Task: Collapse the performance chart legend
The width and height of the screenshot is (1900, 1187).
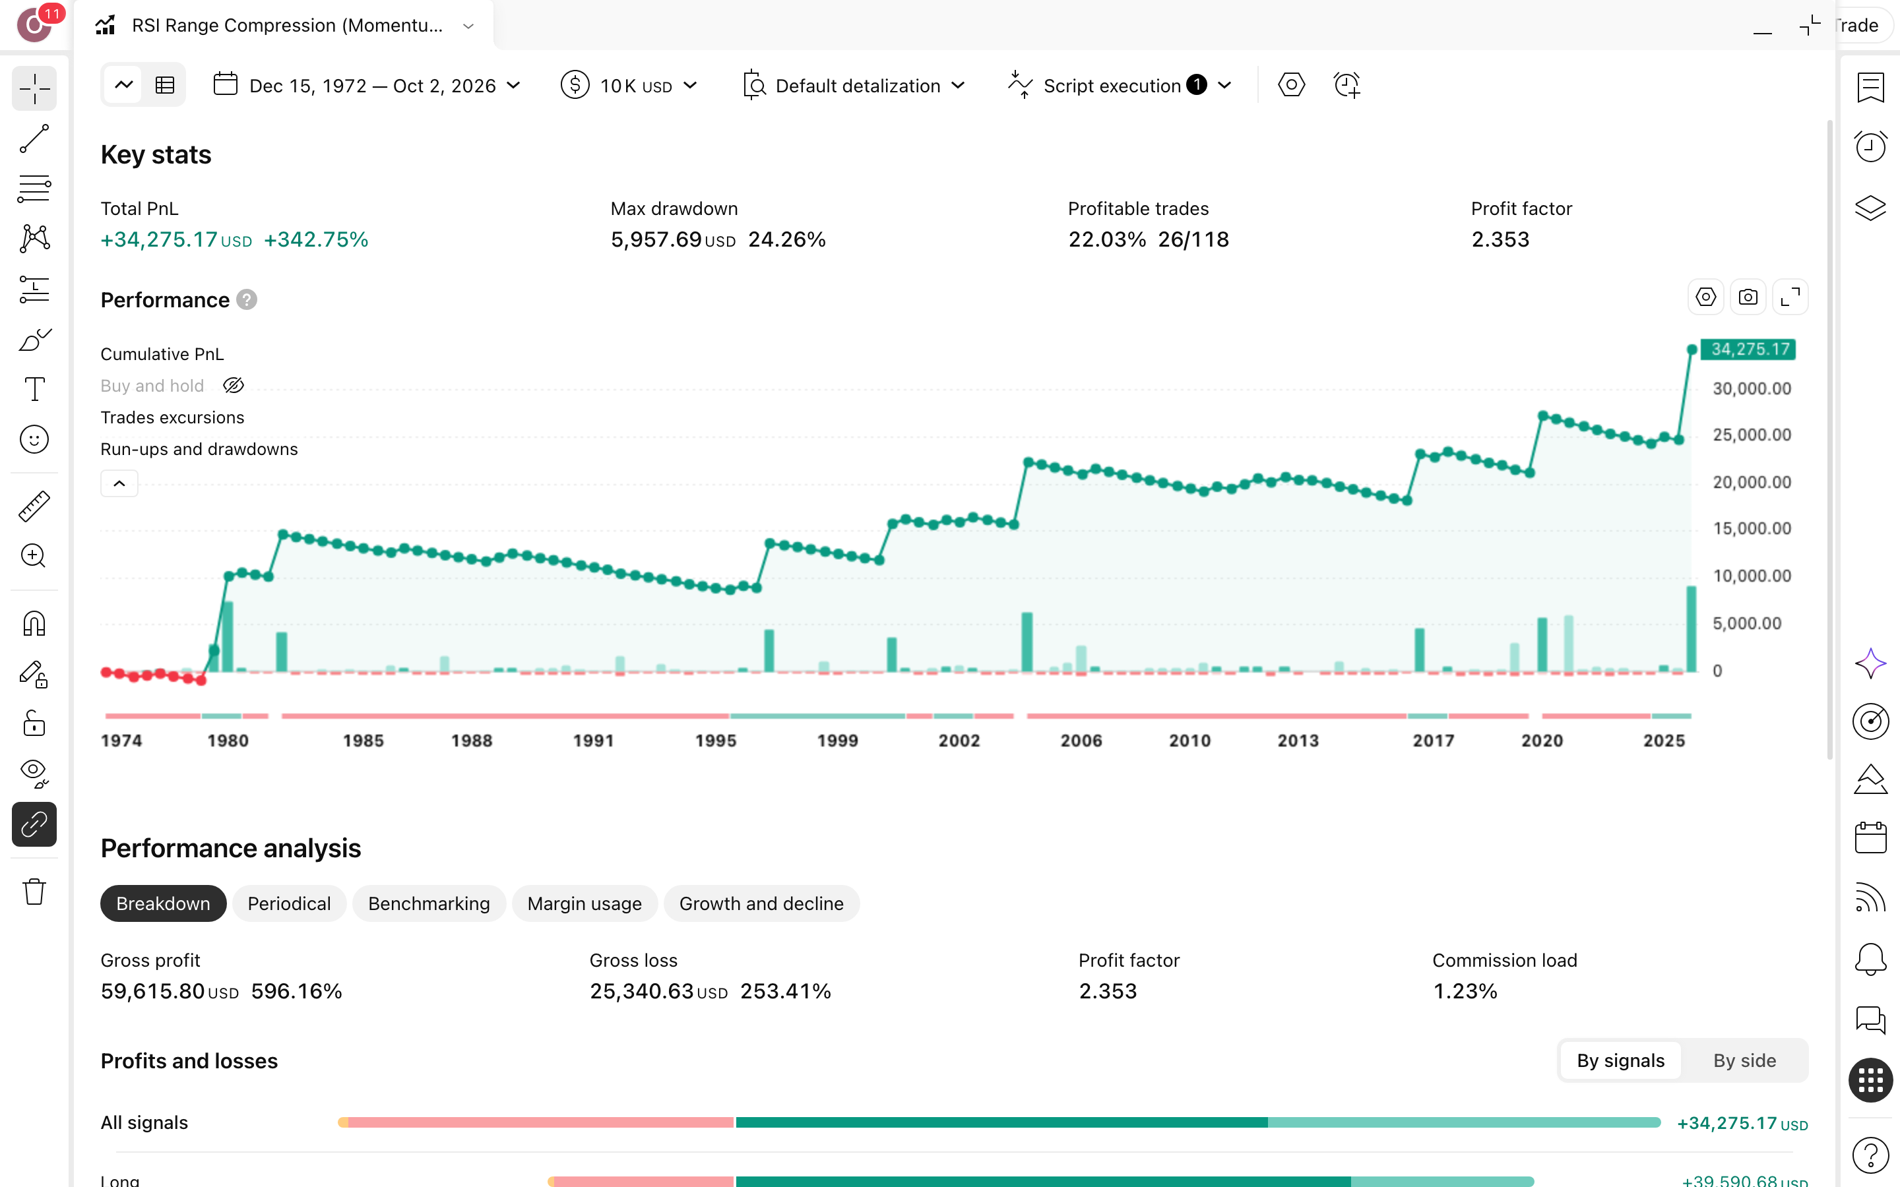Action: 119,483
